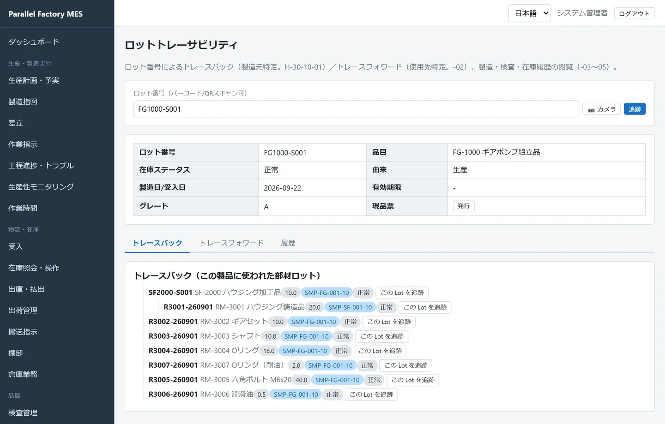Screen dimensions: 665x424
Task: Switch to the トレースフォワード tab
Action: click(x=232, y=243)
